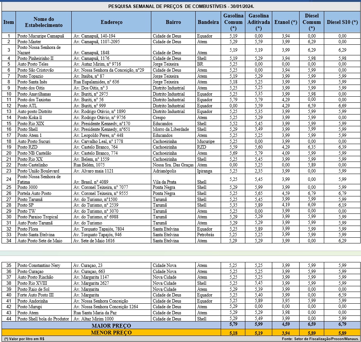361x342 pixels.
Task: Select the "Bairro" column header
Action: click(173, 22)
